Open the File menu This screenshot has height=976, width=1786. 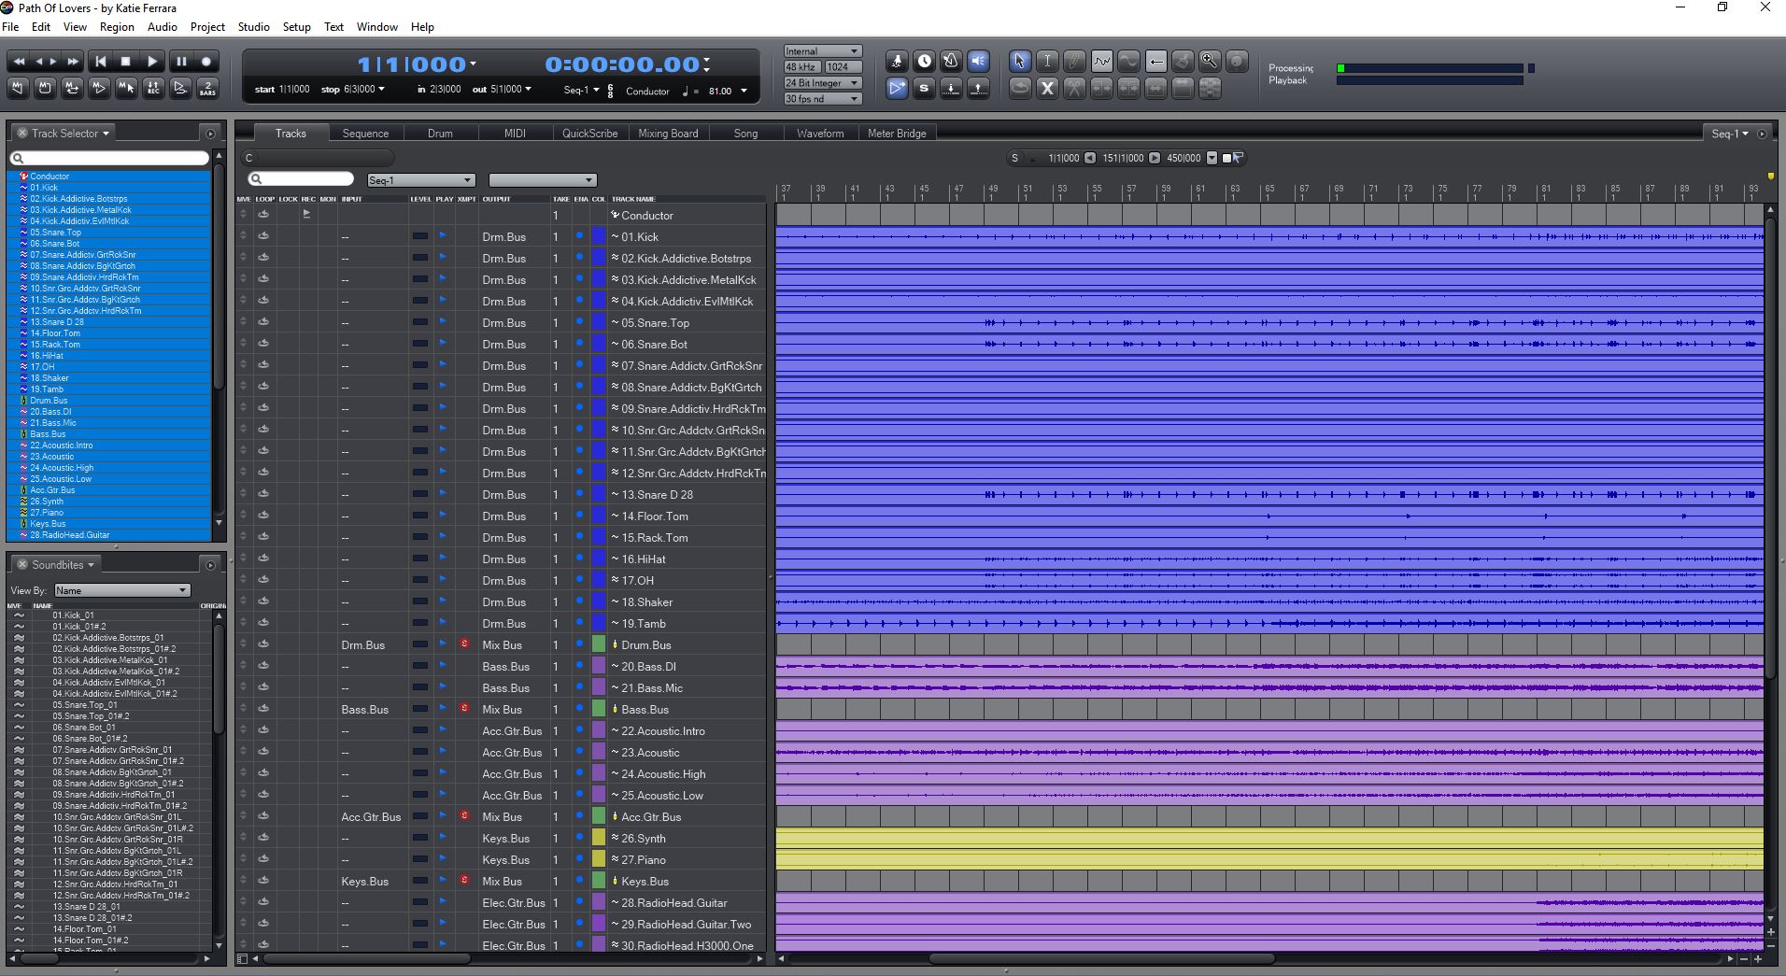point(10,27)
